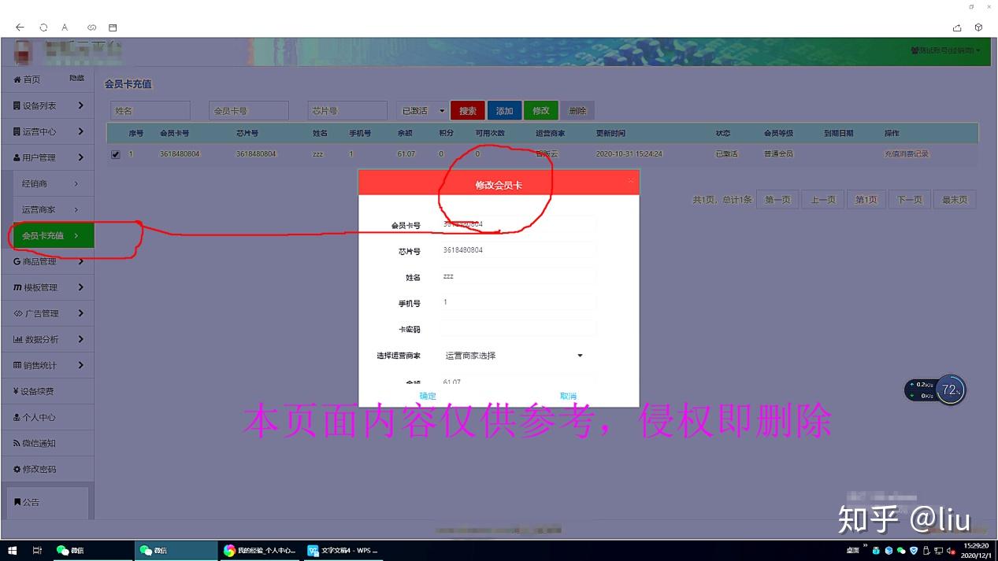Click the network speed 72% floating widget

point(935,389)
